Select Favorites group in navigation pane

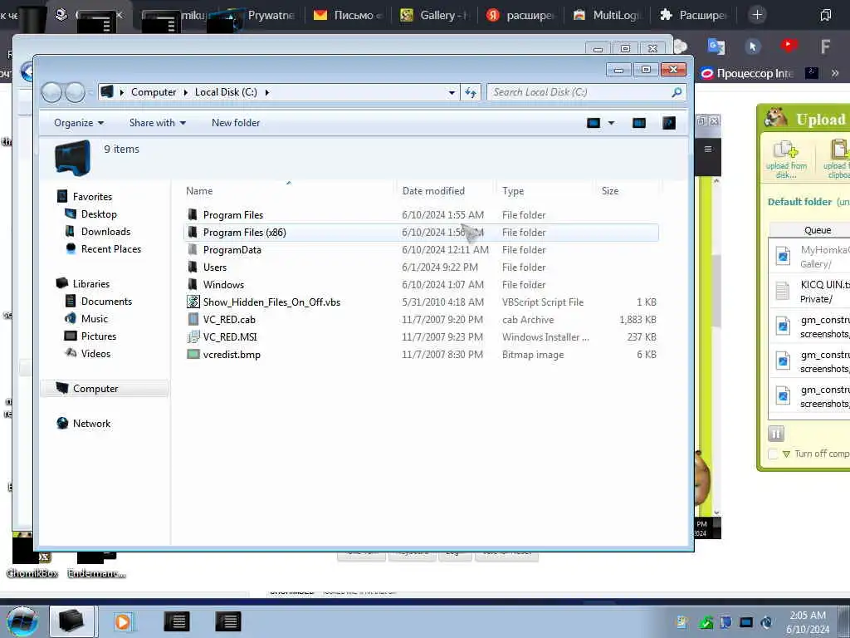click(x=92, y=196)
